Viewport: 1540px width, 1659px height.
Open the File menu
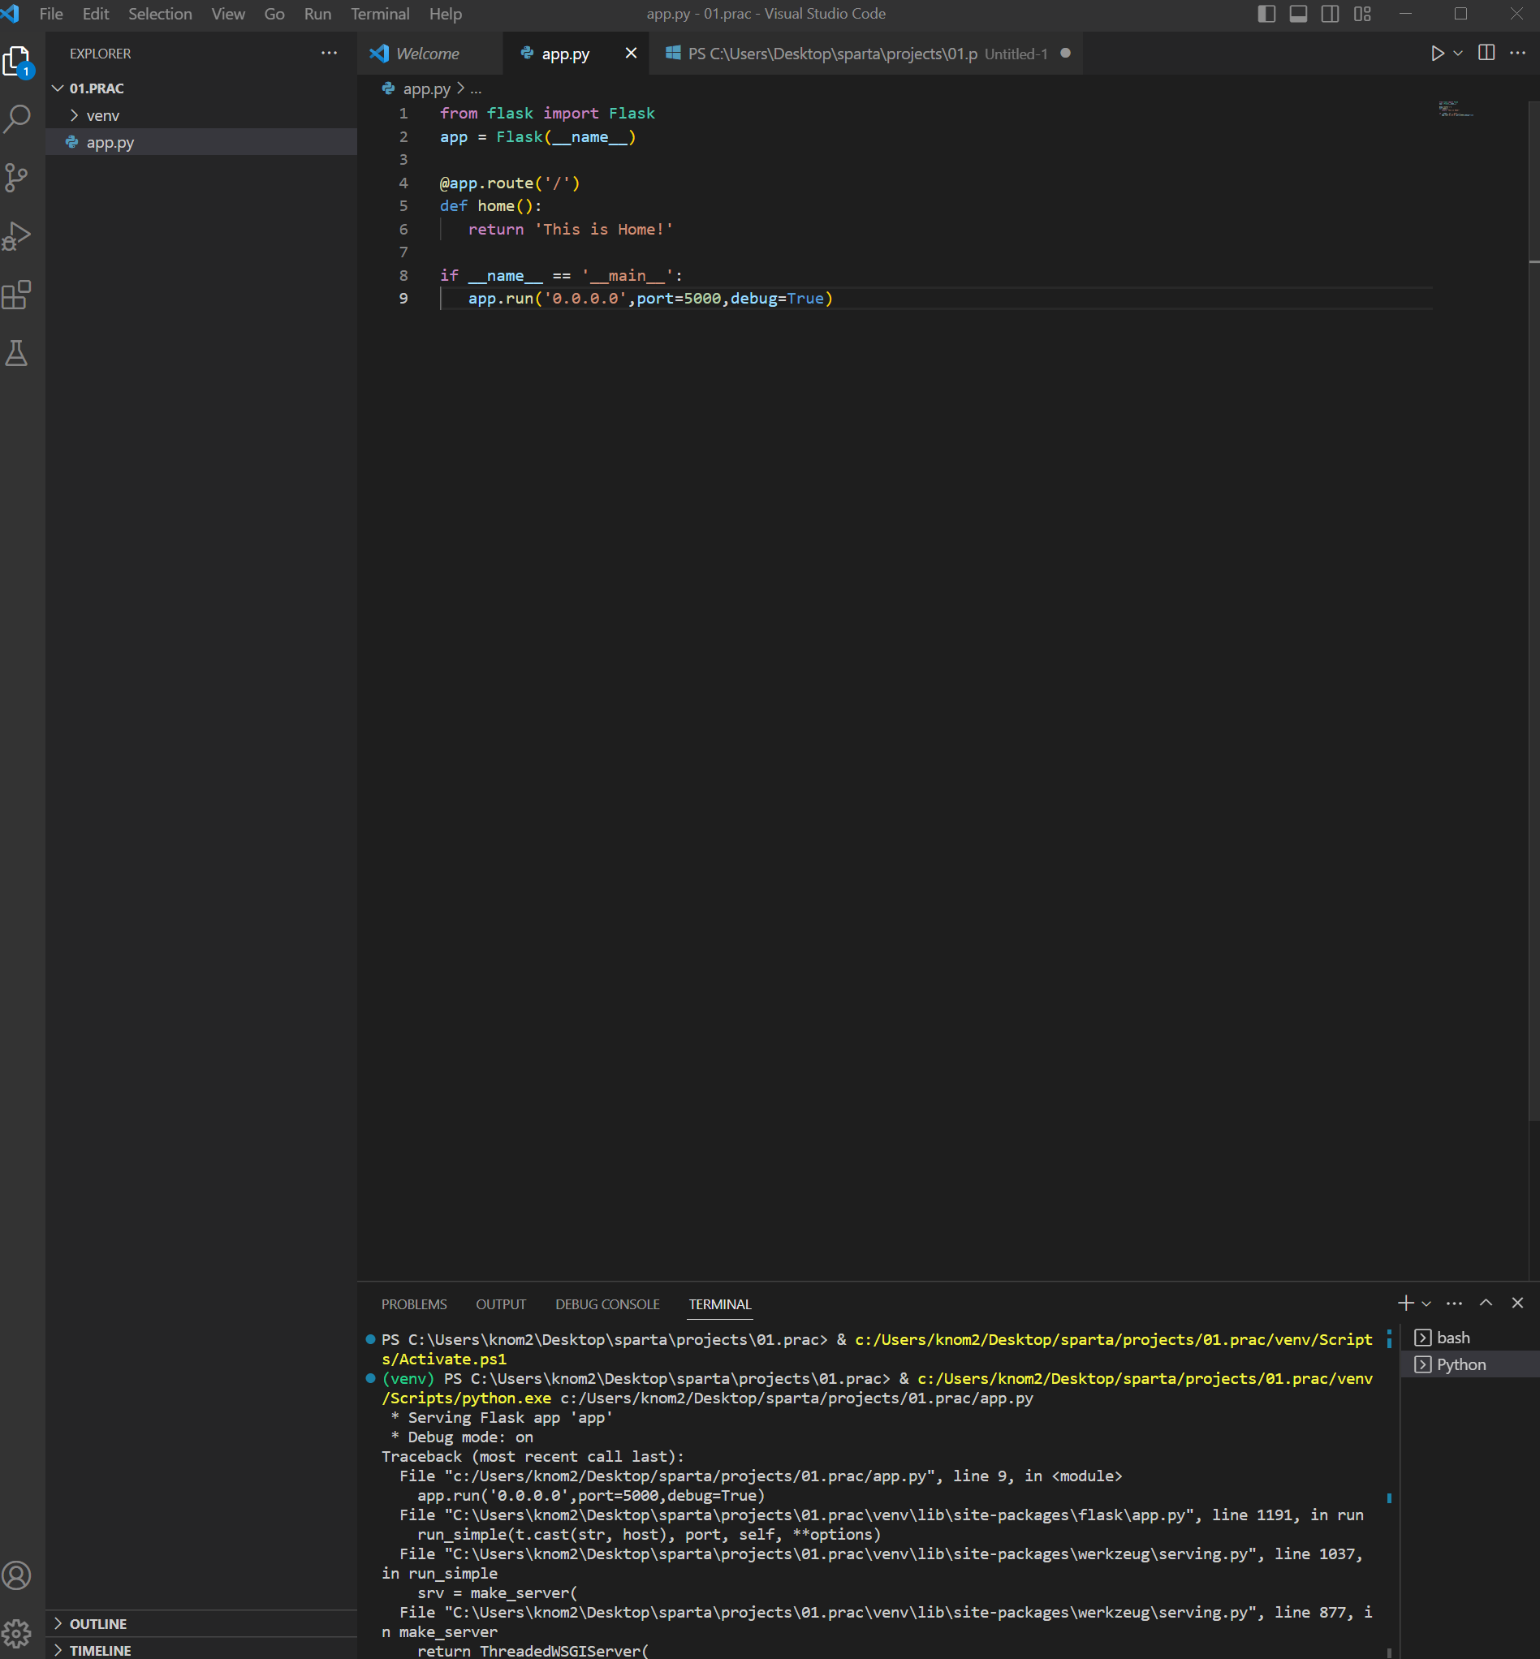51,14
